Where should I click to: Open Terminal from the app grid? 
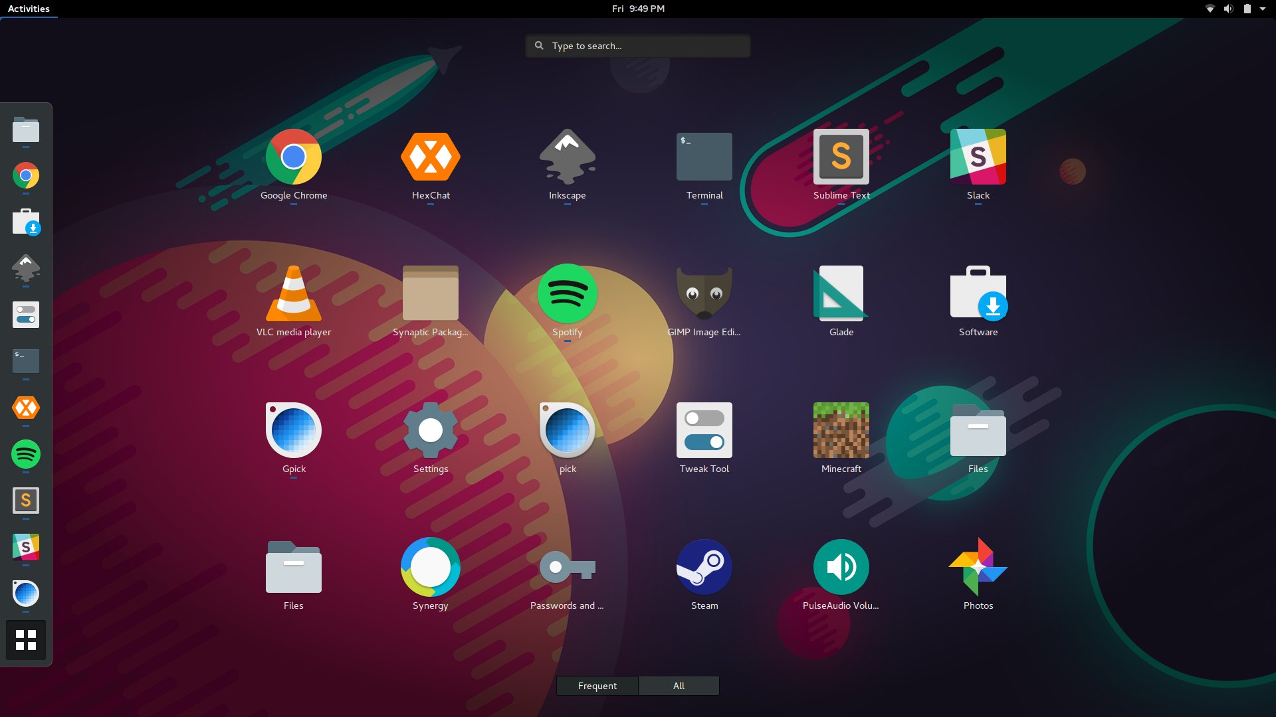(x=704, y=157)
